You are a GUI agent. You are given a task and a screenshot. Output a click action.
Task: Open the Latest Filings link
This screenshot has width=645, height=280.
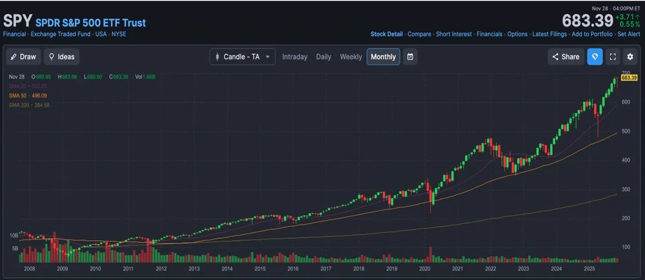(549, 34)
